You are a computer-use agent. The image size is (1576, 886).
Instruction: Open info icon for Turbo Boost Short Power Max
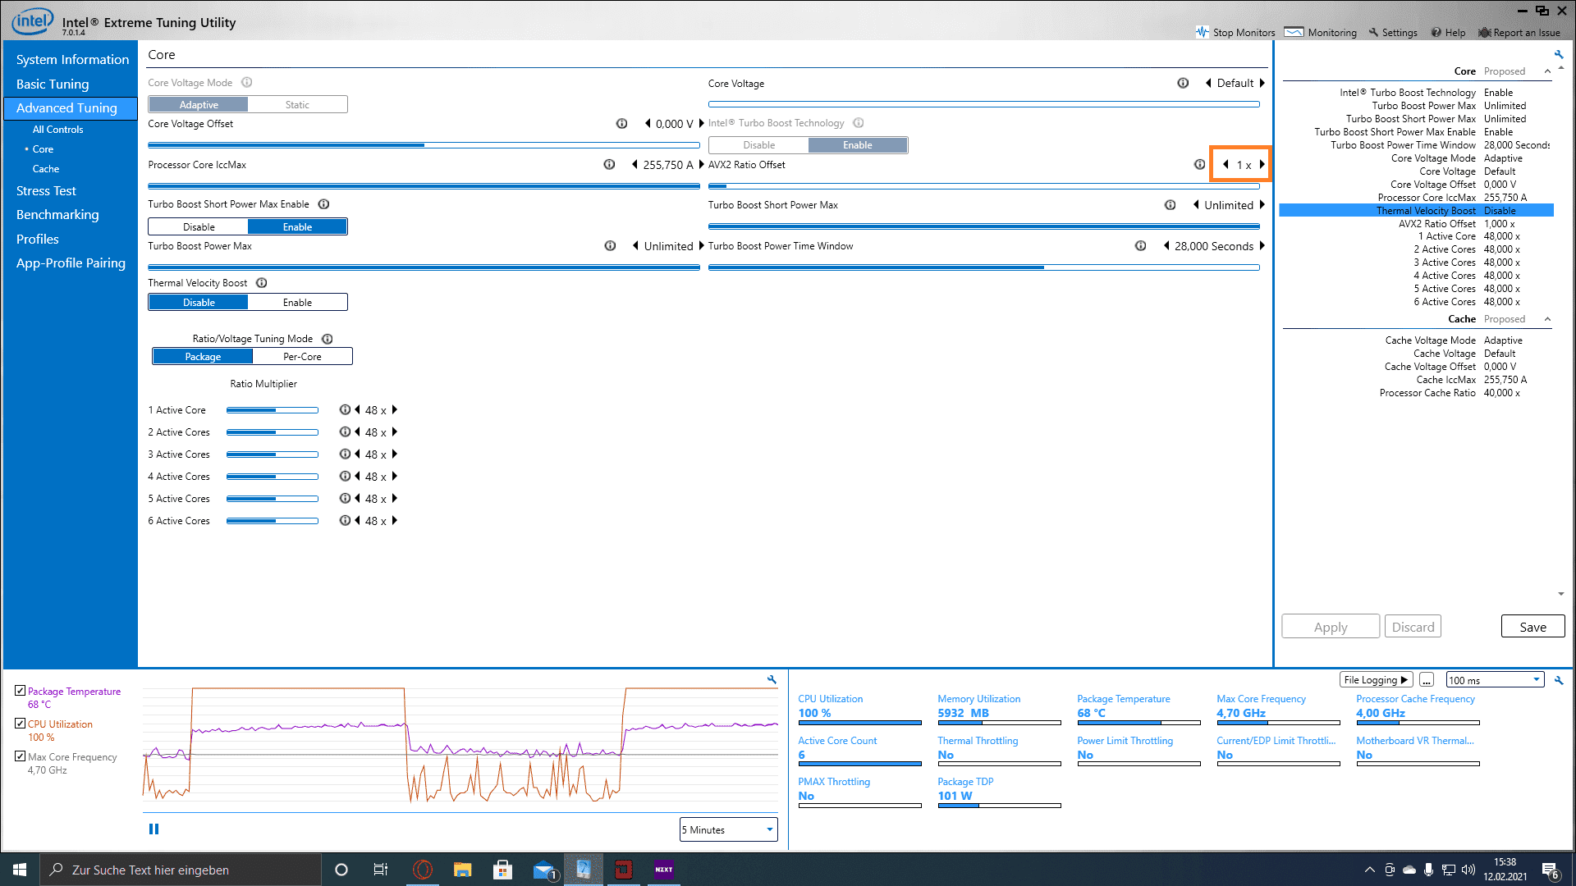(1171, 205)
